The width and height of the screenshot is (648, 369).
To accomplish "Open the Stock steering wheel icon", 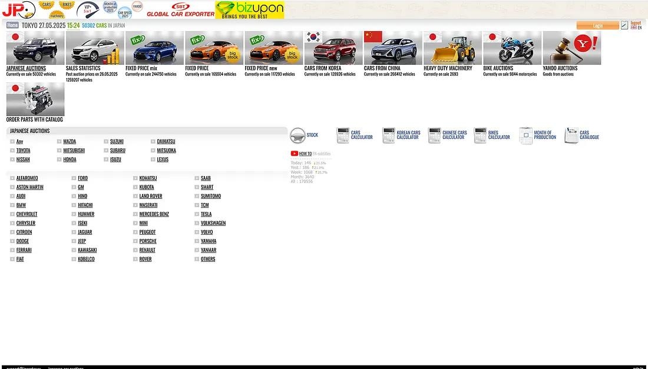I will pyautogui.click(x=297, y=135).
